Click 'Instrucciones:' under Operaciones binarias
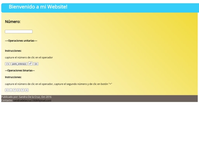Image resolution: width=199 pixels, height=149 pixels. click(x=13, y=77)
